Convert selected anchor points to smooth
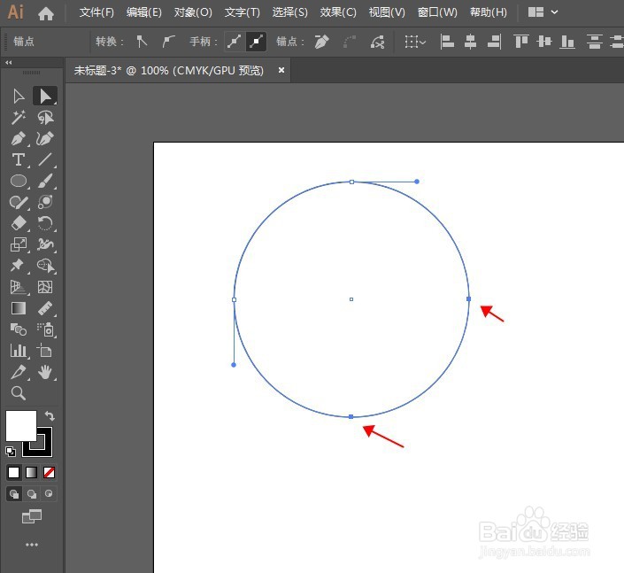Image resolution: width=624 pixels, height=573 pixels. (x=168, y=42)
